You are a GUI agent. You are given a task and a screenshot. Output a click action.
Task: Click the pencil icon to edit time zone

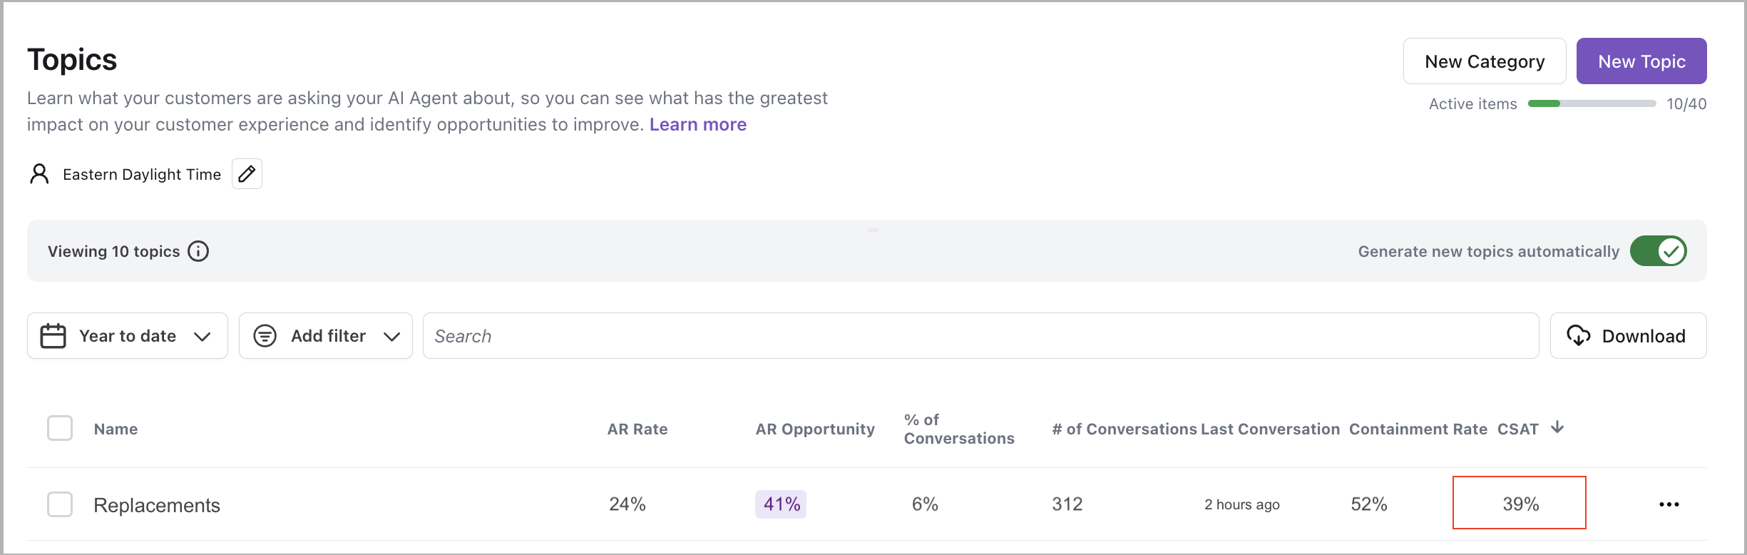(x=247, y=174)
